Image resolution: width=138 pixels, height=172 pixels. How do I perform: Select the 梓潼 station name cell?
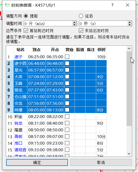pos(20,110)
